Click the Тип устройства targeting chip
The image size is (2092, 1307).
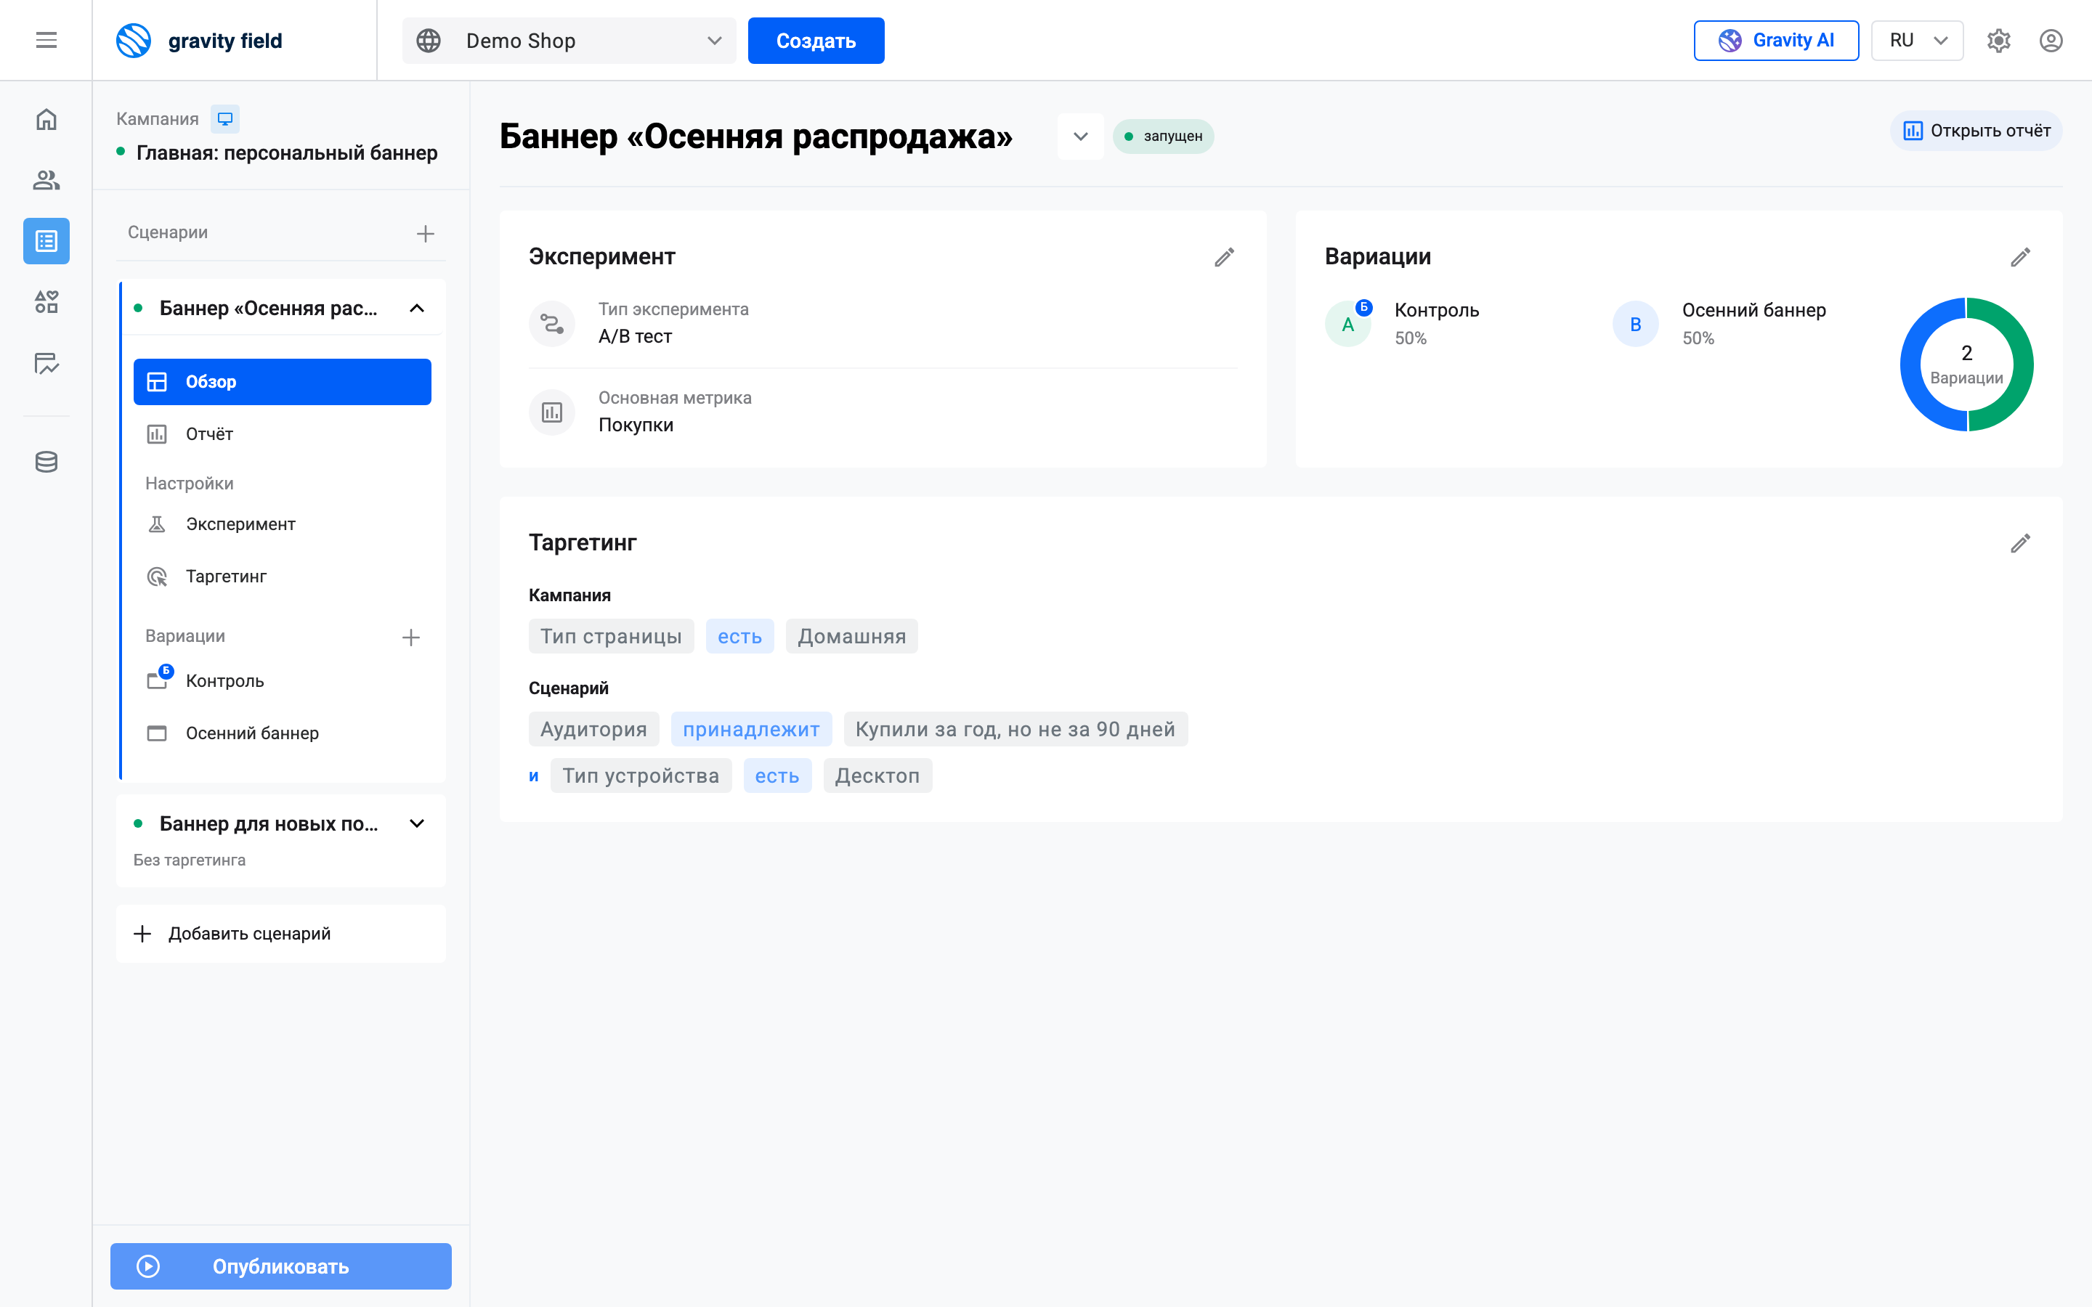641,775
